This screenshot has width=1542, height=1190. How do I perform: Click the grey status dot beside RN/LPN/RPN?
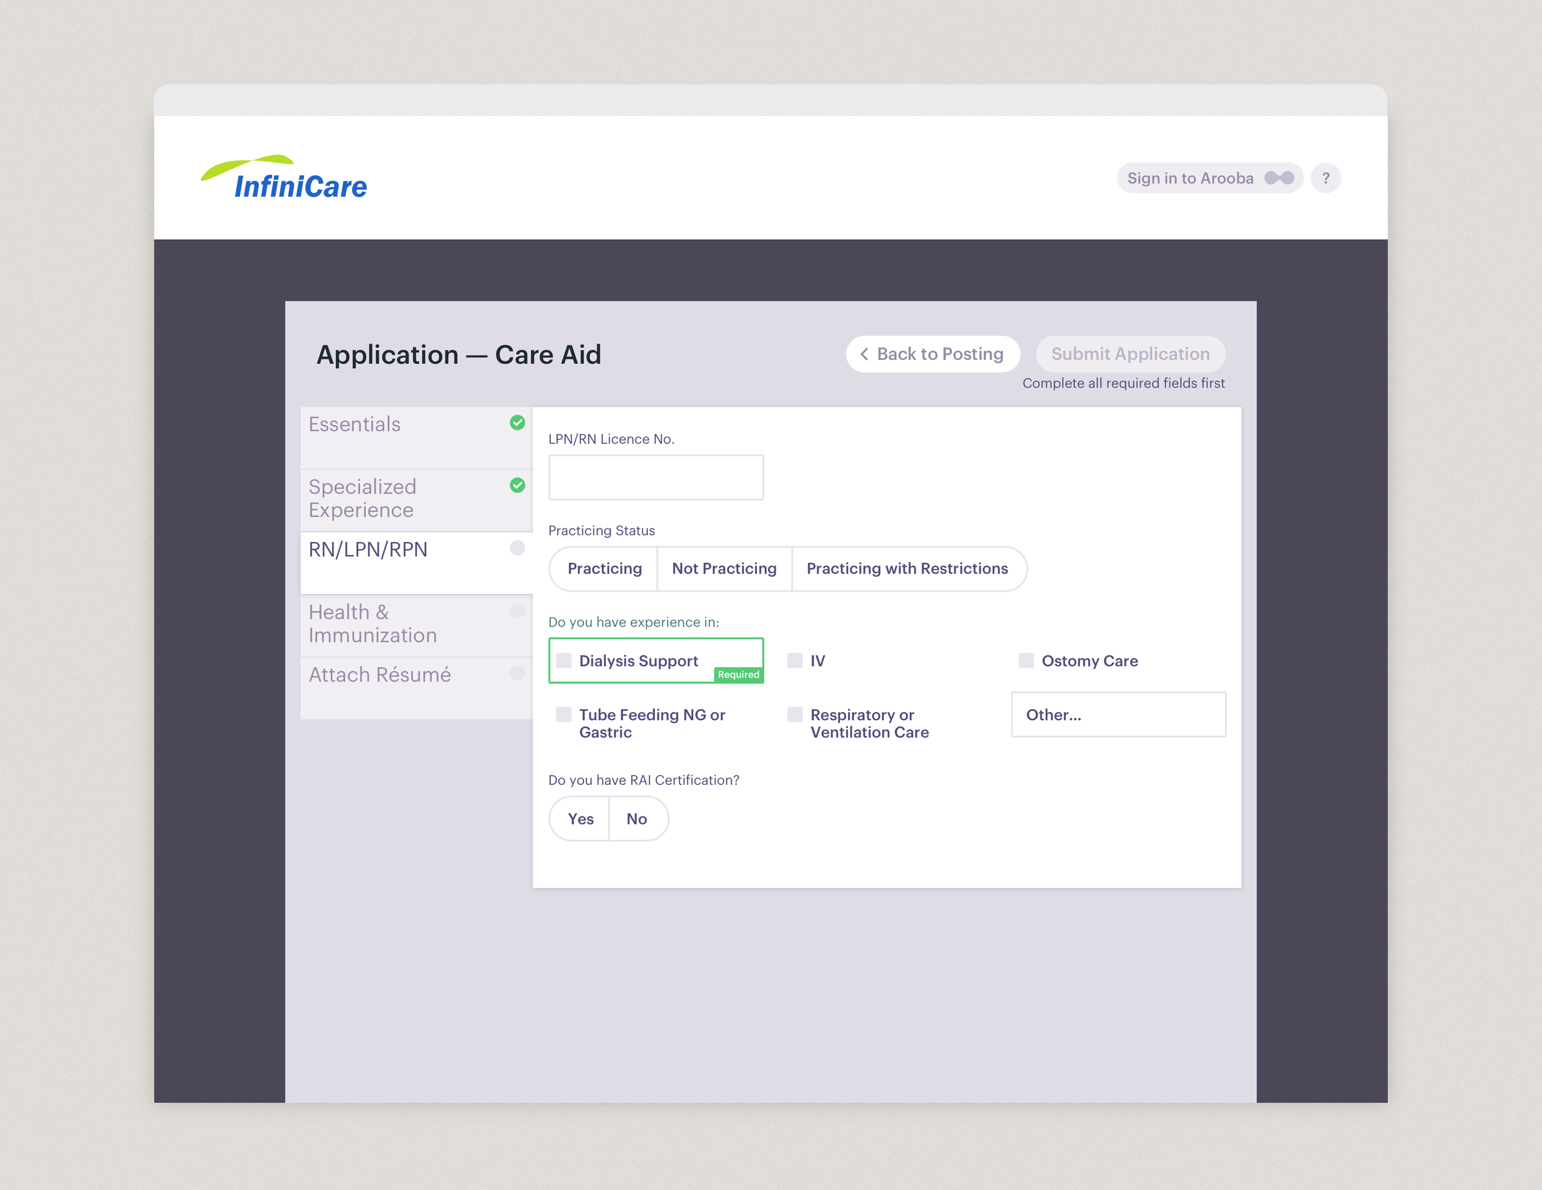[517, 548]
